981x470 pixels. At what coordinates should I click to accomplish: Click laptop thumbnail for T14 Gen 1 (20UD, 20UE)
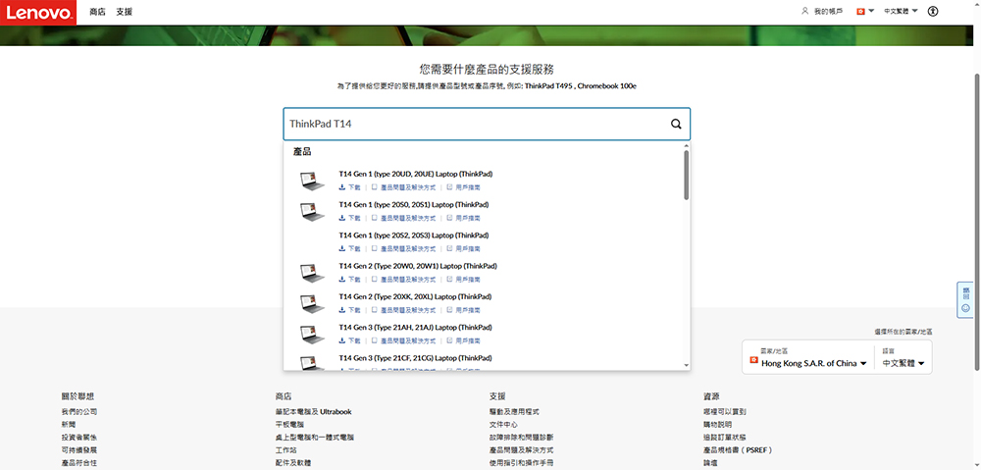pyautogui.click(x=312, y=181)
